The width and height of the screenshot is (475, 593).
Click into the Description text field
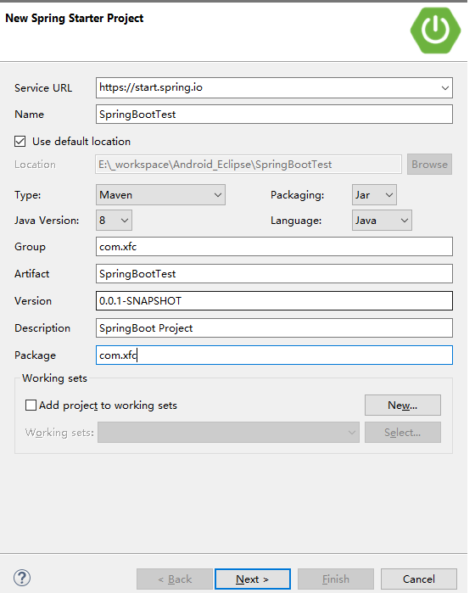coord(274,328)
